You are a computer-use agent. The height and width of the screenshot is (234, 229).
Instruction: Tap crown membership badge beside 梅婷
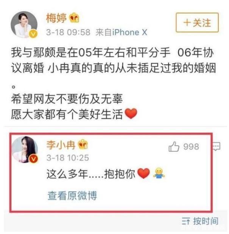[x=74, y=18]
